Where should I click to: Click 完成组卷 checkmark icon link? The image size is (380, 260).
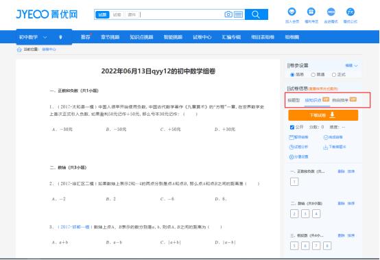click(x=333, y=137)
